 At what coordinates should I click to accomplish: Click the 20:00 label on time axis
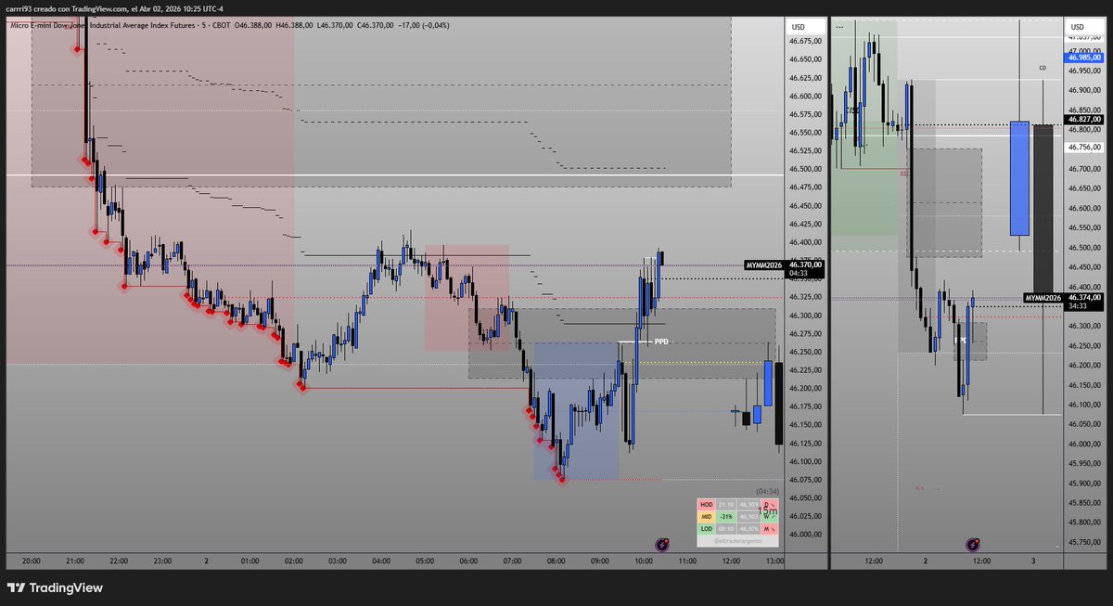point(31,561)
